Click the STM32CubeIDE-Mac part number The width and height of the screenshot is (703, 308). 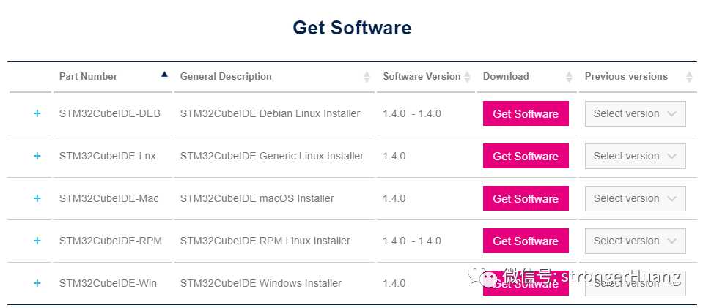[x=109, y=198]
